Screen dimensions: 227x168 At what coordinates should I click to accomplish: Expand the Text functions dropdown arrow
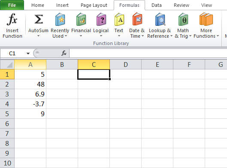pos(119,36)
